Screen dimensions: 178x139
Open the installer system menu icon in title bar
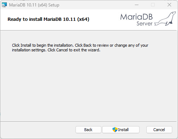[4, 5]
